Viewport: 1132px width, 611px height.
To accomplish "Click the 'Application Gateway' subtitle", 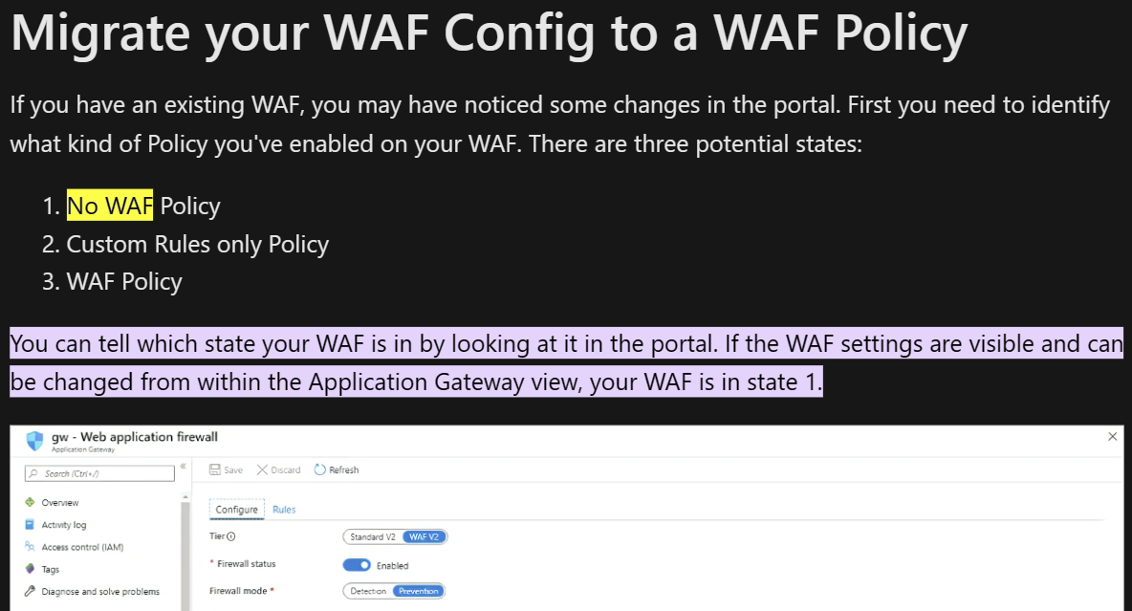I will [x=83, y=449].
